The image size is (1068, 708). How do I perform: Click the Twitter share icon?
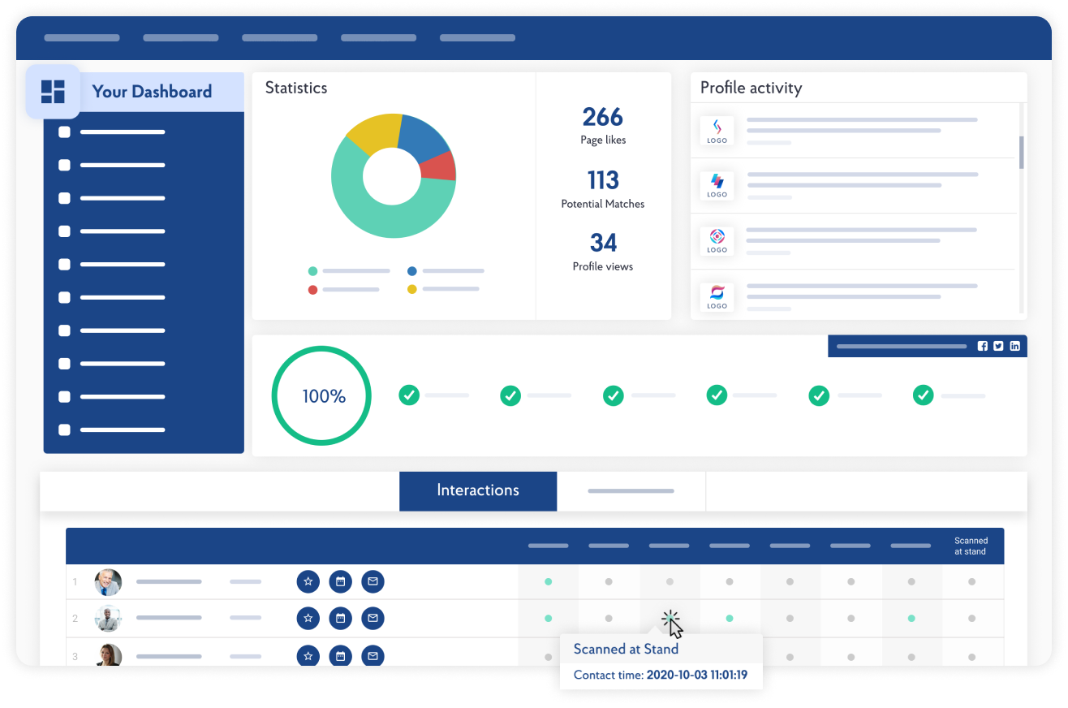[x=998, y=346]
